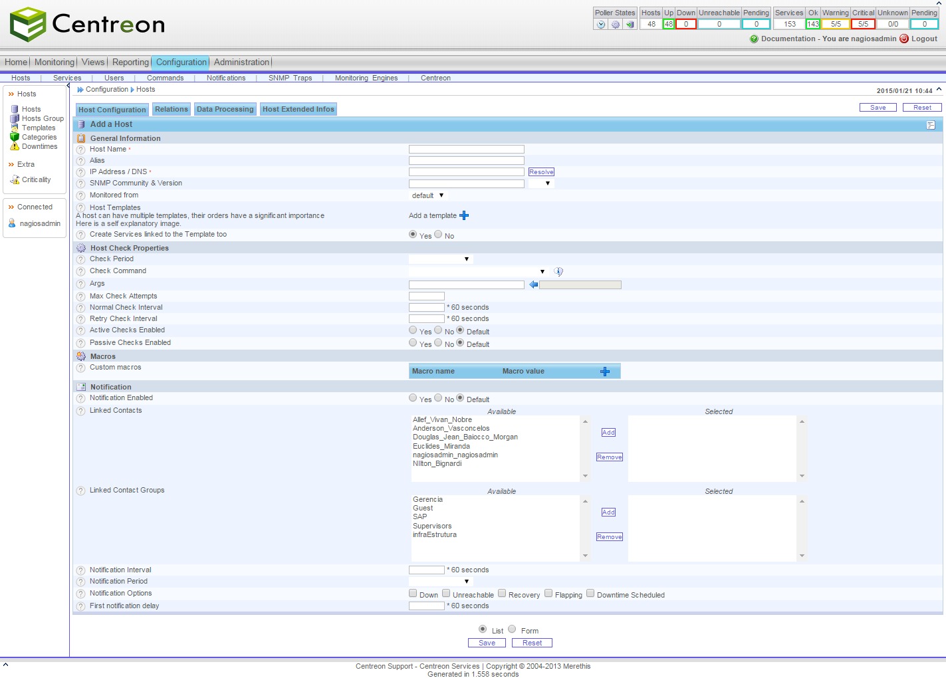The image size is (946, 678).
Task: Switch to the Relations tab
Action: [172, 109]
